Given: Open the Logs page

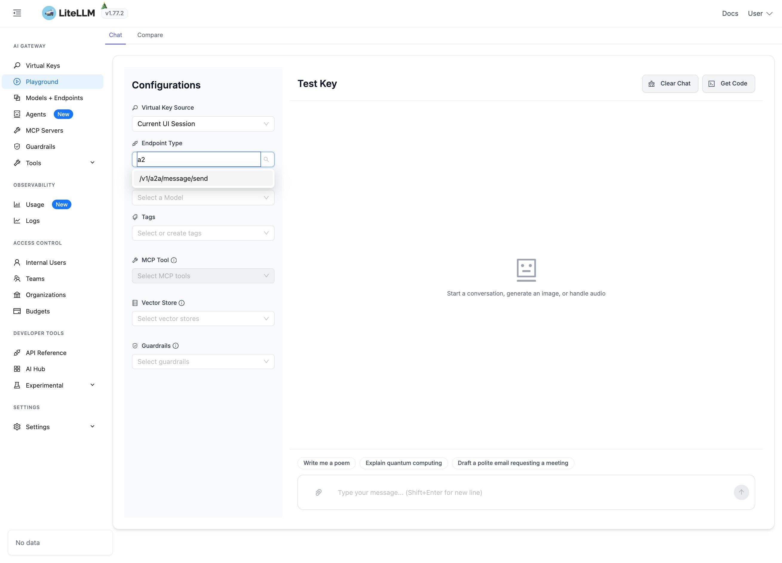Looking at the screenshot, I should [x=33, y=221].
